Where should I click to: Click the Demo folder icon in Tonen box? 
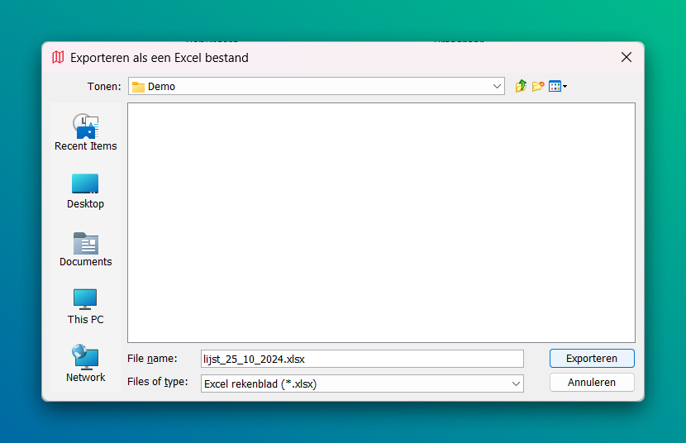(x=139, y=87)
